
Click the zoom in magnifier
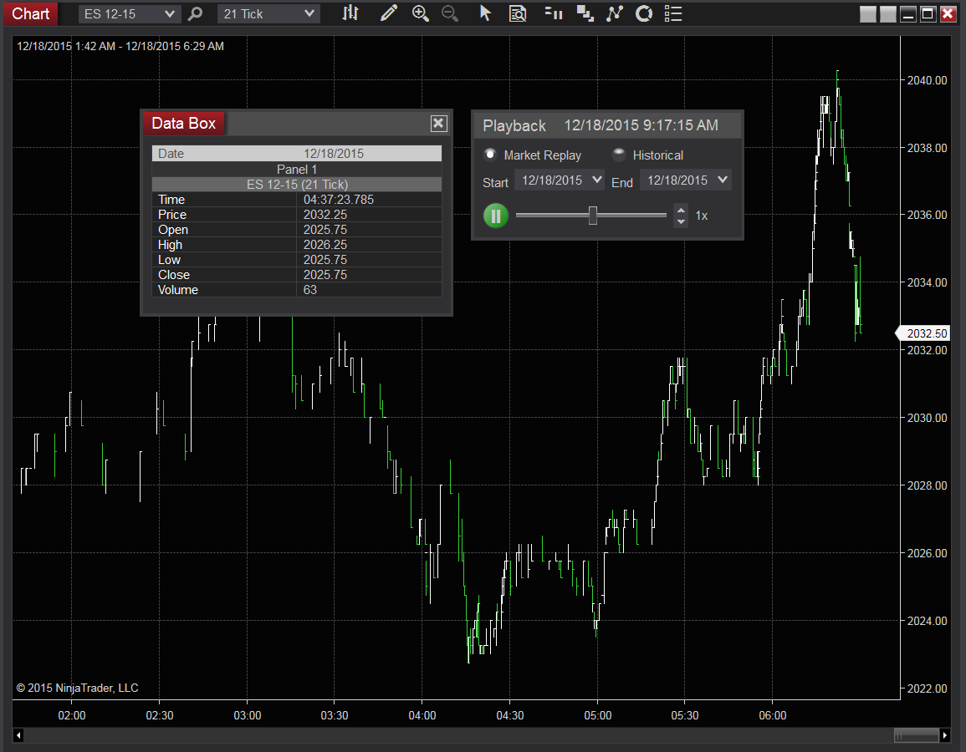[x=420, y=13]
